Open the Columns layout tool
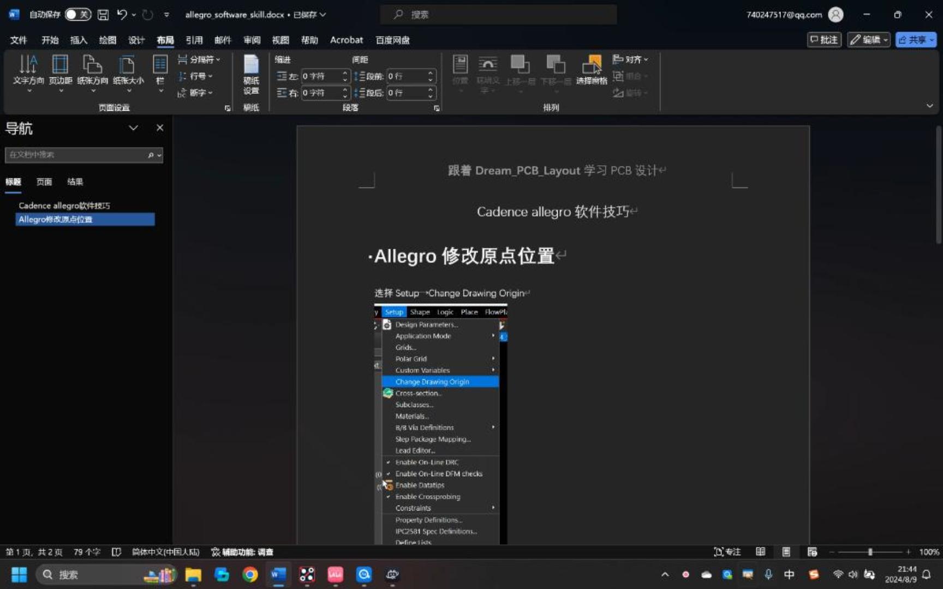Screen dimensions: 943x589 click(160, 73)
